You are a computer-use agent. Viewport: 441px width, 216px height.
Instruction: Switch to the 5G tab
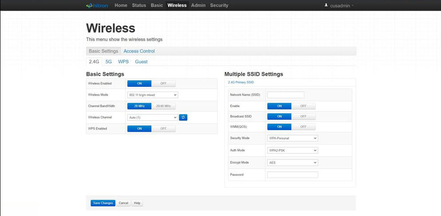109,62
